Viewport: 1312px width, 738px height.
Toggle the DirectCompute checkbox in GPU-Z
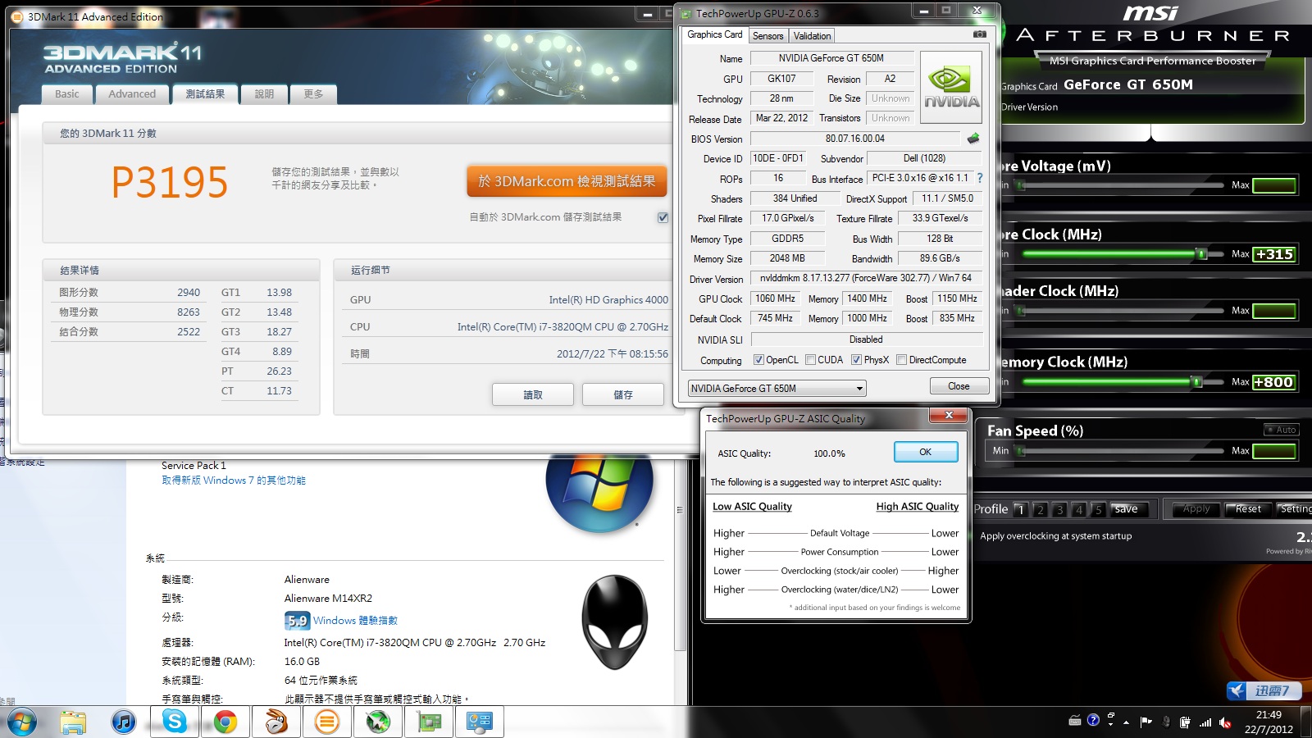pyautogui.click(x=901, y=360)
